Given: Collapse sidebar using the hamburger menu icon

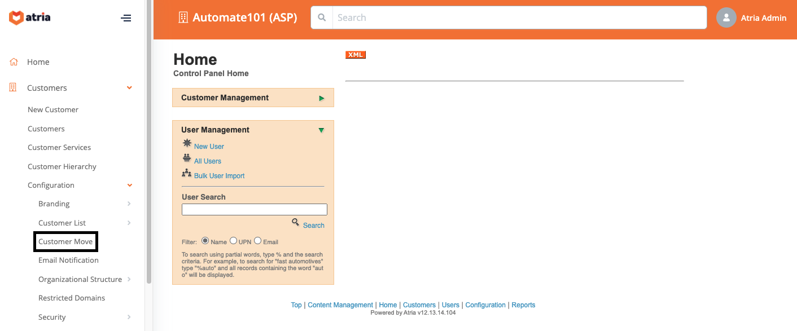Looking at the screenshot, I should pyautogui.click(x=126, y=18).
